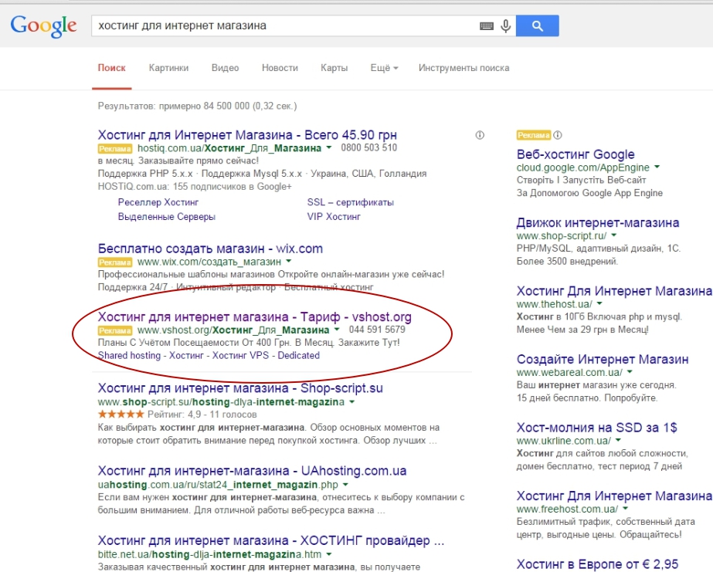Open the Хост-молния на SSD за 1$ ad
The width and height of the screenshot is (713, 572).
click(x=597, y=428)
